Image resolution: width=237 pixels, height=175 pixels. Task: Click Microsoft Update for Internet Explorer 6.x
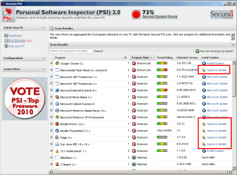[x=217, y=90]
